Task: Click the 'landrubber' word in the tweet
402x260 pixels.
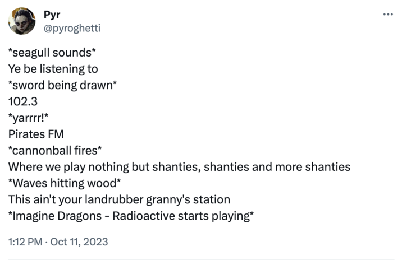Action: [114, 199]
